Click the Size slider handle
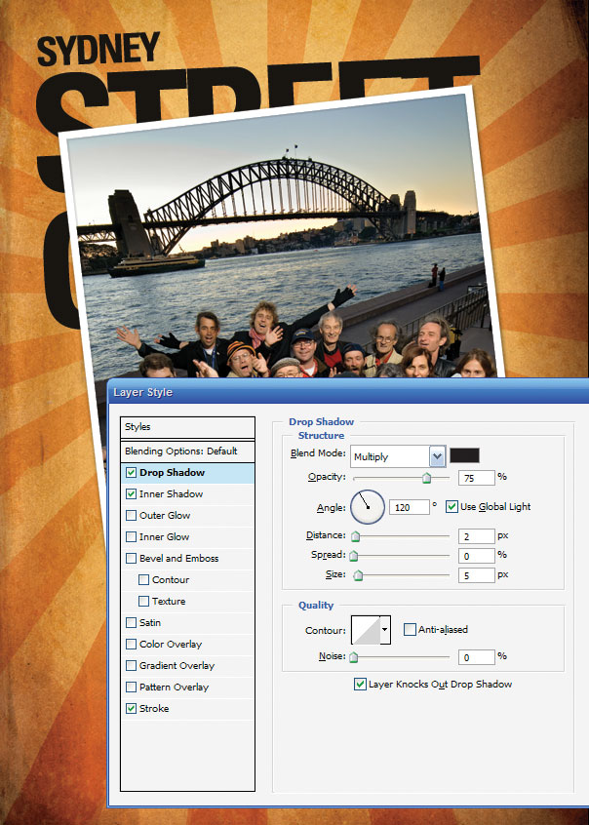The width and height of the screenshot is (589, 825). click(x=359, y=575)
